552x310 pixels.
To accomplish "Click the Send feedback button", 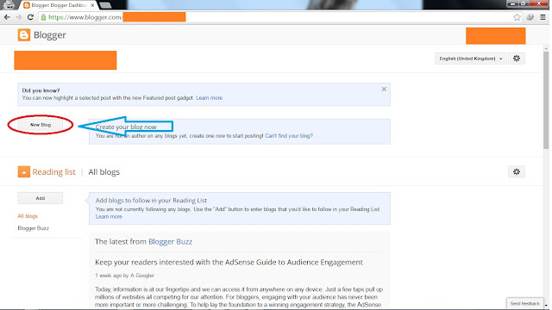I will (524, 303).
